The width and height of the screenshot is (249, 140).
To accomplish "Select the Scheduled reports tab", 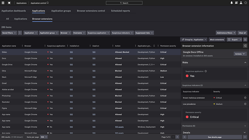I will [x=120, y=11].
